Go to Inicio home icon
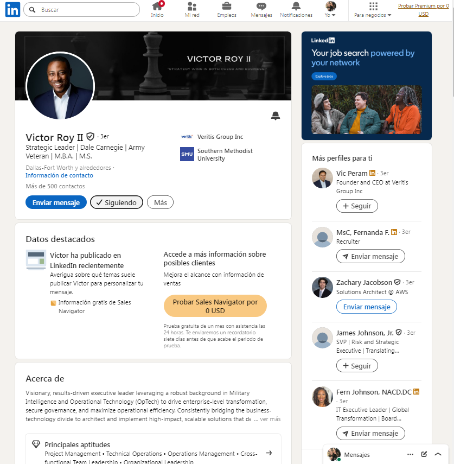 (157, 9)
